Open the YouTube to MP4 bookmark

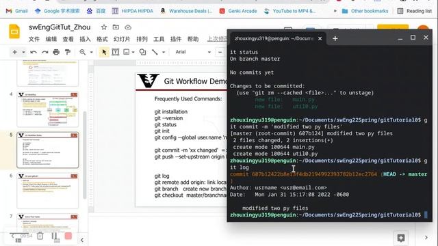(x=289, y=11)
